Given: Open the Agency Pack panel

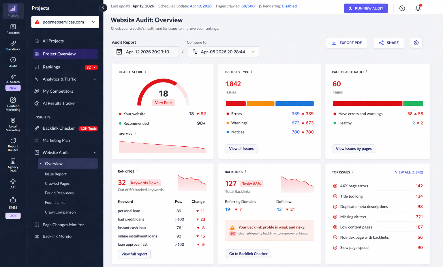Looking at the screenshot, I should 13,165.
